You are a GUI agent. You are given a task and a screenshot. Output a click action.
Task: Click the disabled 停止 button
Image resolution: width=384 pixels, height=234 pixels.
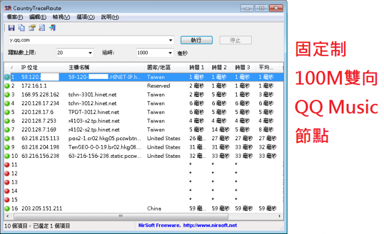236,40
